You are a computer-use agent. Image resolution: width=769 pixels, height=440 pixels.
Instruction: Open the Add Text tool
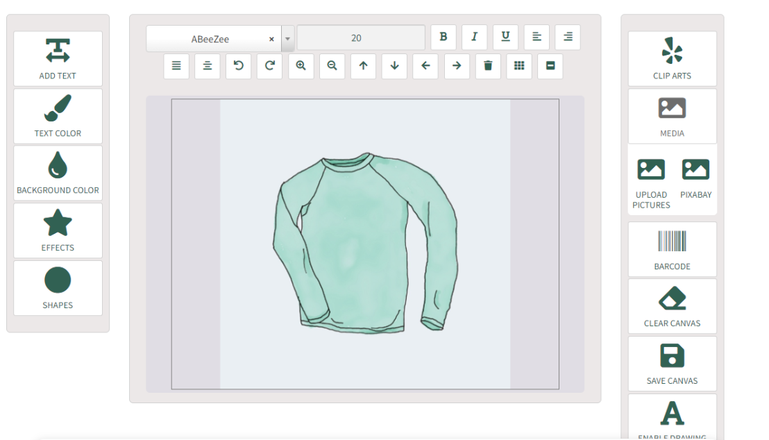point(58,59)
